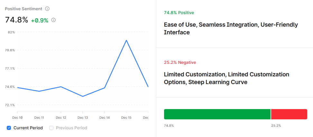Click the green +0.9% change indicator
The width and height of the screenshot is (313, 137).
40,21
